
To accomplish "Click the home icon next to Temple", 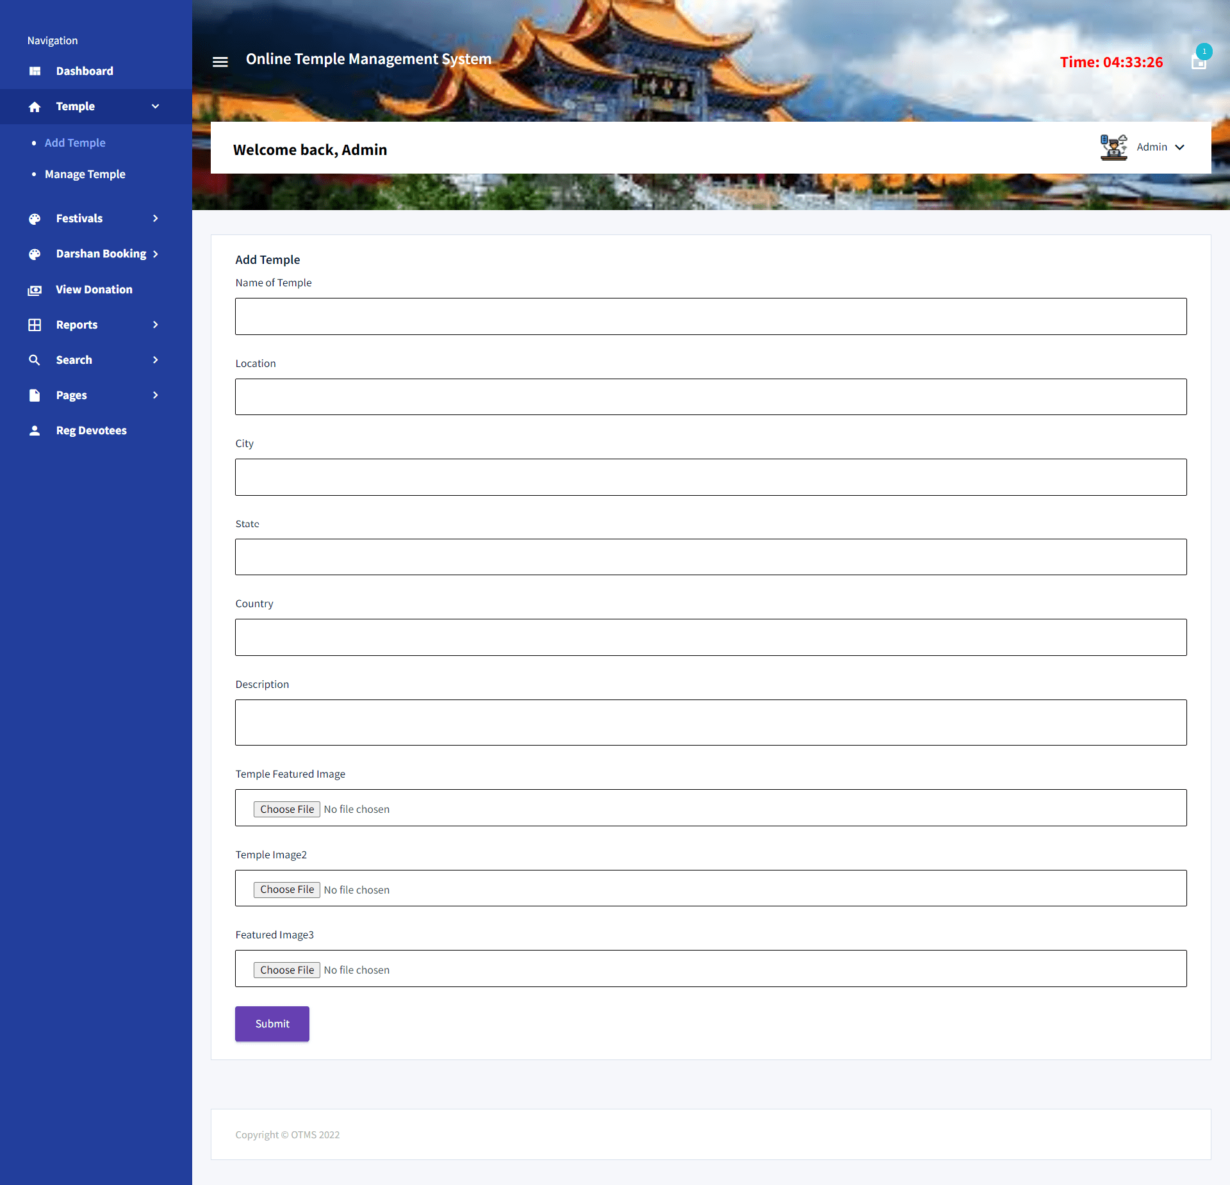I will click(x=35, y=106).
